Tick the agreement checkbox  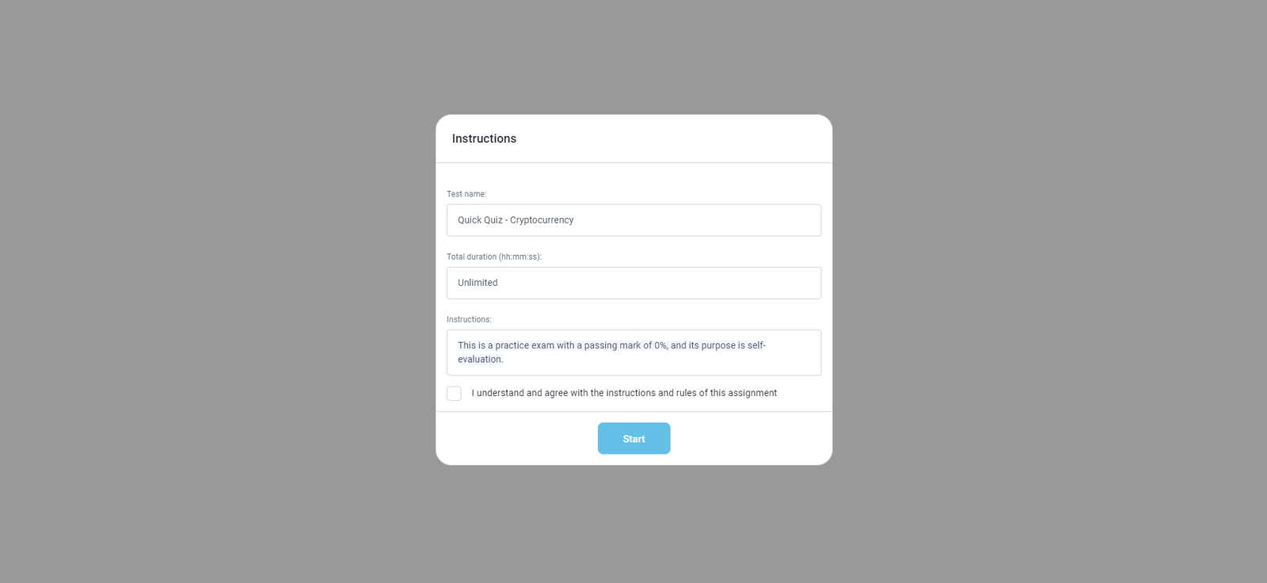pyautogui.click(x=454, y=394)
